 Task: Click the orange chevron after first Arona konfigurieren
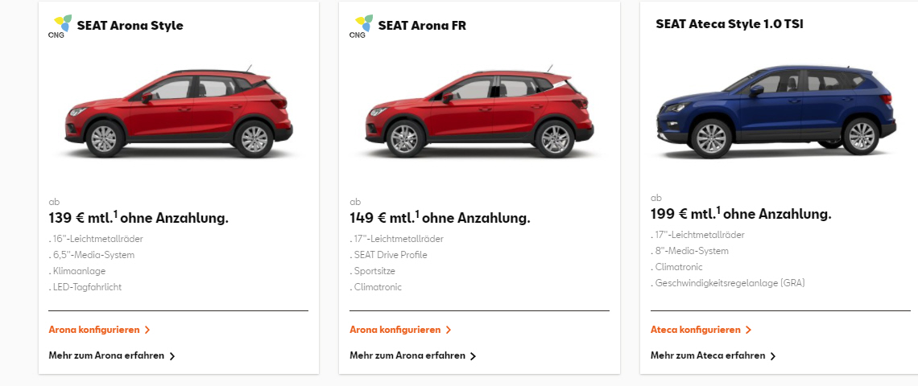[147, 330]
